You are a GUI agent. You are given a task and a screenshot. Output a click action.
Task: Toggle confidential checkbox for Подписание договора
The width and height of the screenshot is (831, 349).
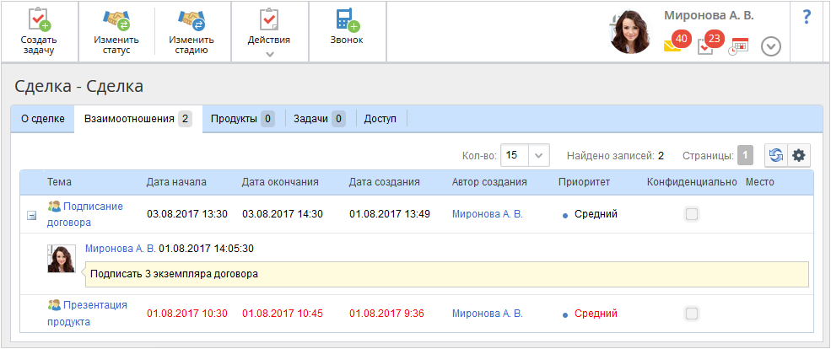(692, 214)
